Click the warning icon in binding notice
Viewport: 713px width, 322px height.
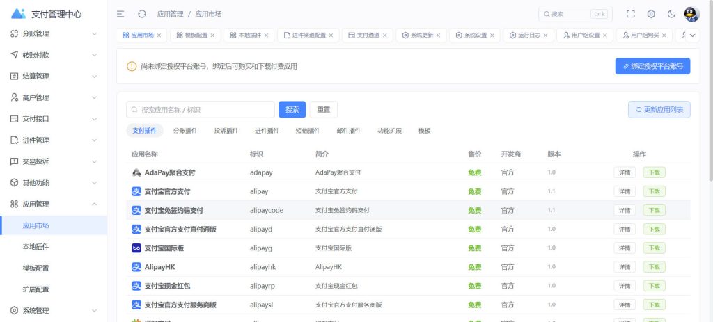point(132,66)
